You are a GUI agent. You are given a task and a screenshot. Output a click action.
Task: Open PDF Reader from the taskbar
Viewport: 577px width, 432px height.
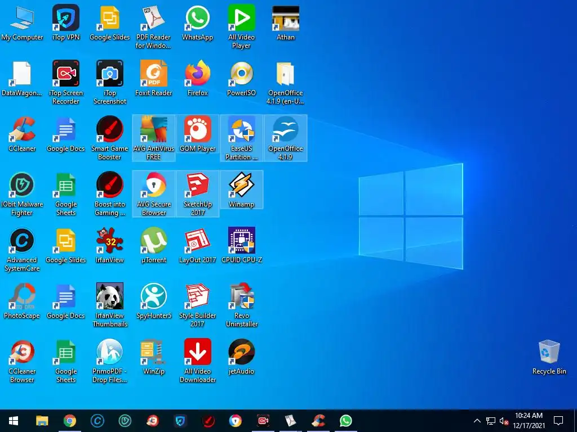coord(291,421)
